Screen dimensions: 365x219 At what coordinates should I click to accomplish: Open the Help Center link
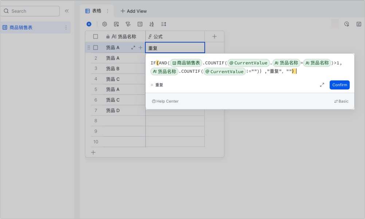(x=165, y=101)
